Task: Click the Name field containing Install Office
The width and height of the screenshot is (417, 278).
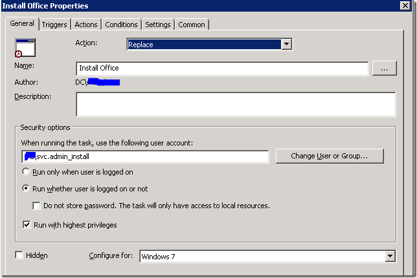Action: 221,69
